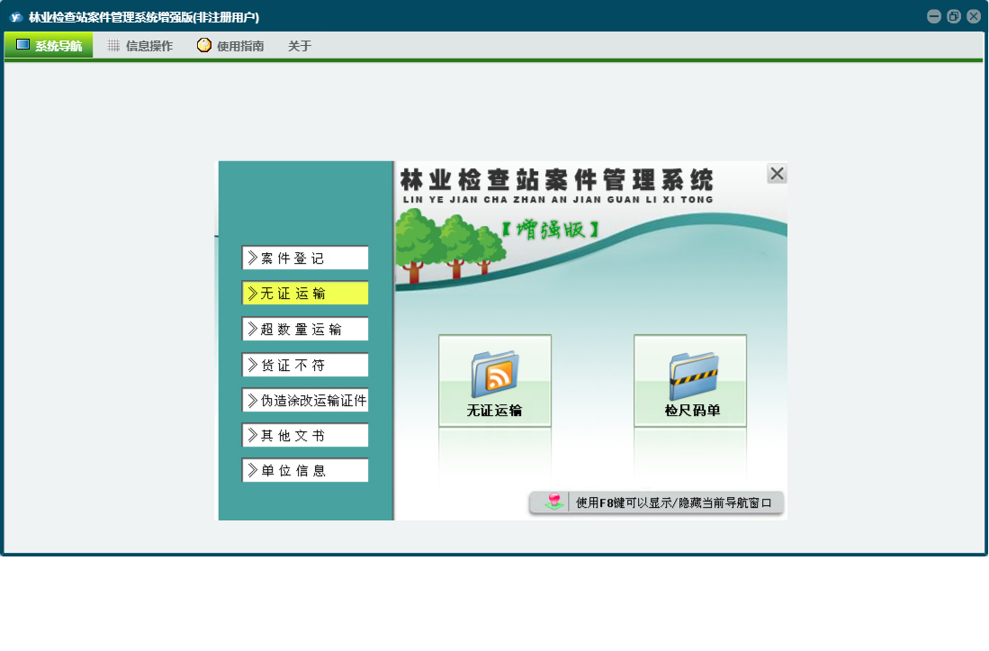Select the highlighted 无证运输 sidebar entry
Screen dimensions: 989x651
point(305,294)
